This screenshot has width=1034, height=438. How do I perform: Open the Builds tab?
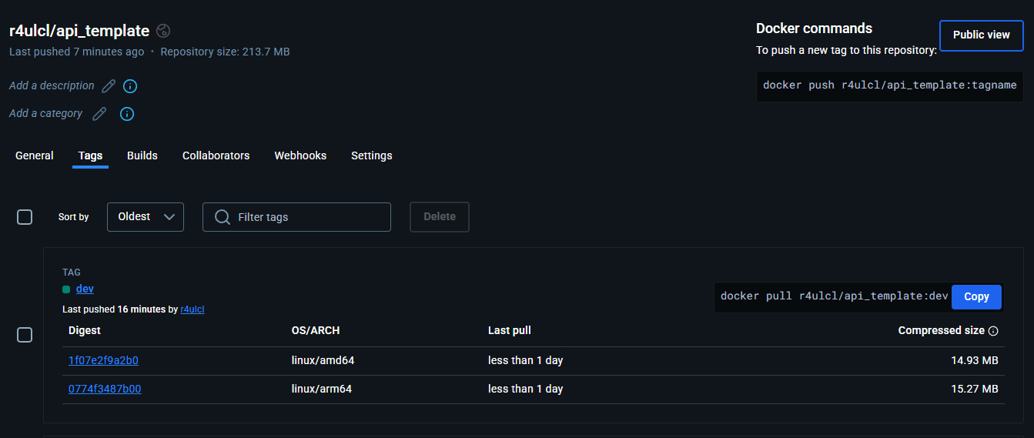pos(142,155)
